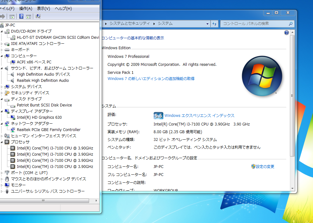Click the forward arrow toolbar icon
The image size is (313, 223).
point(2,16)
